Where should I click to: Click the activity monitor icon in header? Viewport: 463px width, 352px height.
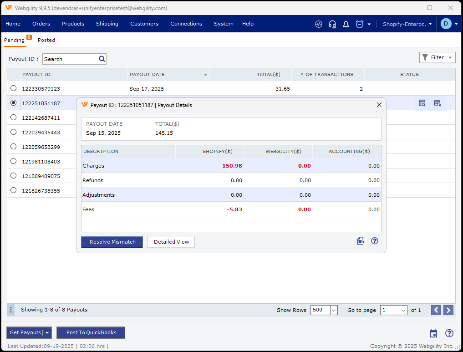pyautogui.click(x=319, y=24)
